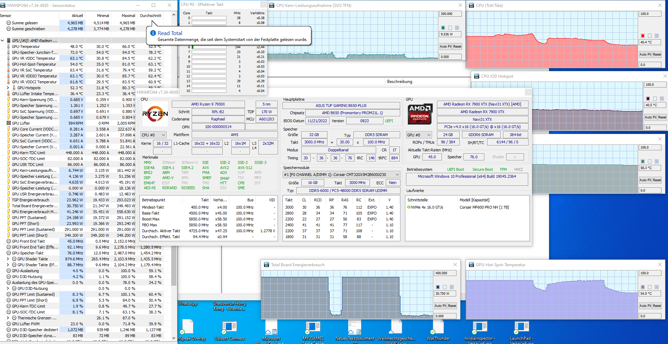Image resolution: width=668 pixels, height=344 pixels.
Task: Click the Ryzen CPU logo
Action: point(155,114)
